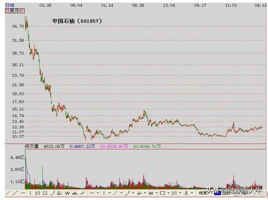Click the 4522.09万 volume value
The image size is (268, 200).
pyautogui.click(x=54, y=146)
